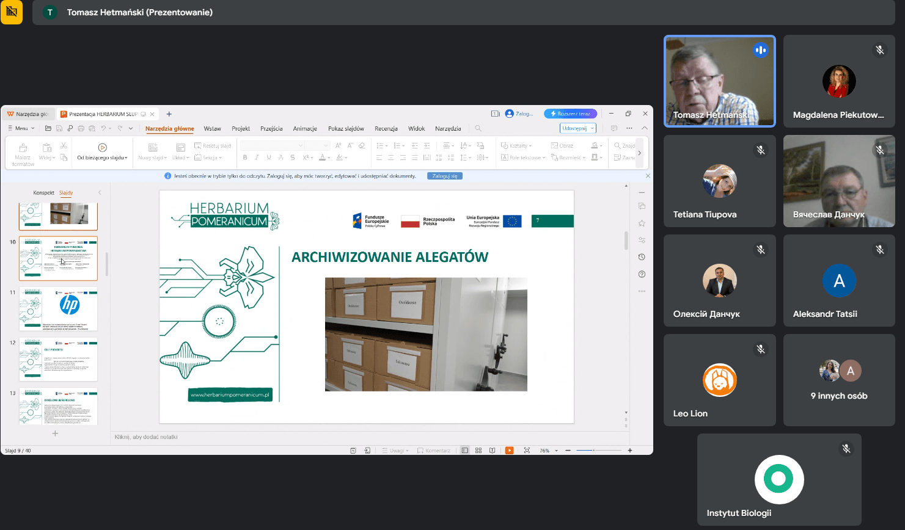Click the Italic formatting icon
The width and height of the screenshot is (905, 530).
click(257, 158)
